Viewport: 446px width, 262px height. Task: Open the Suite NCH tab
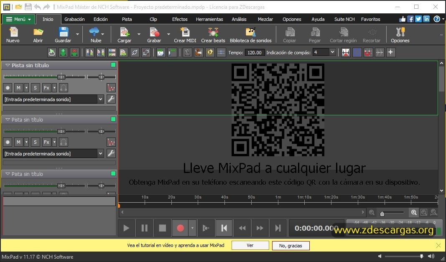(344, 19)
